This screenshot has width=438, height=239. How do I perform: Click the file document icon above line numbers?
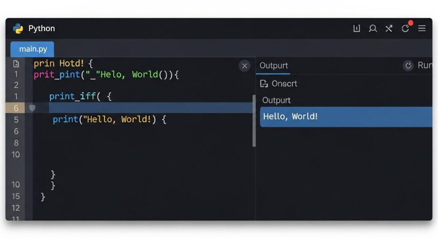tap(16, 64)
